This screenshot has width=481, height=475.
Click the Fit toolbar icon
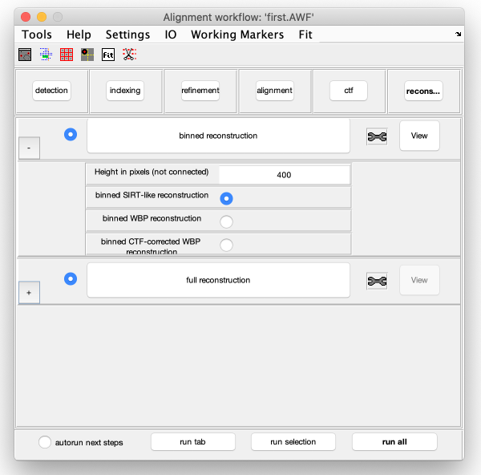coord(108,55)
